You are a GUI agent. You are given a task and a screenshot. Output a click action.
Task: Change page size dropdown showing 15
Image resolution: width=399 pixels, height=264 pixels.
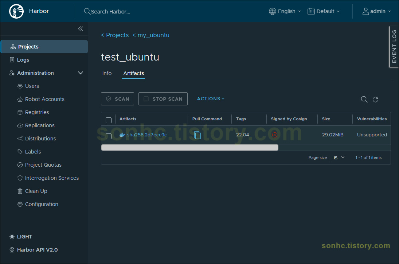pos(339,158)
